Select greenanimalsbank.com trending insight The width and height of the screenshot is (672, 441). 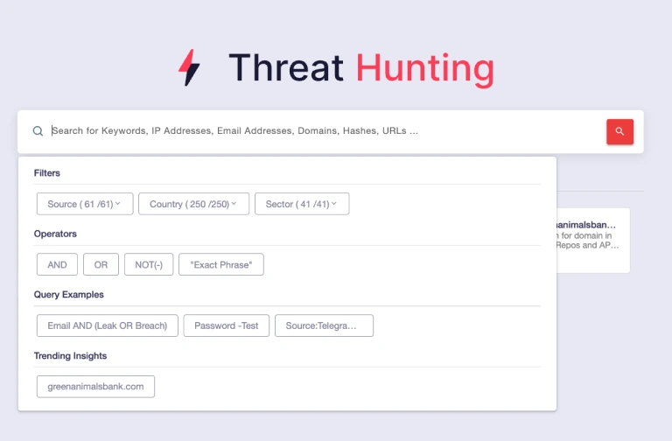point(95,387)
